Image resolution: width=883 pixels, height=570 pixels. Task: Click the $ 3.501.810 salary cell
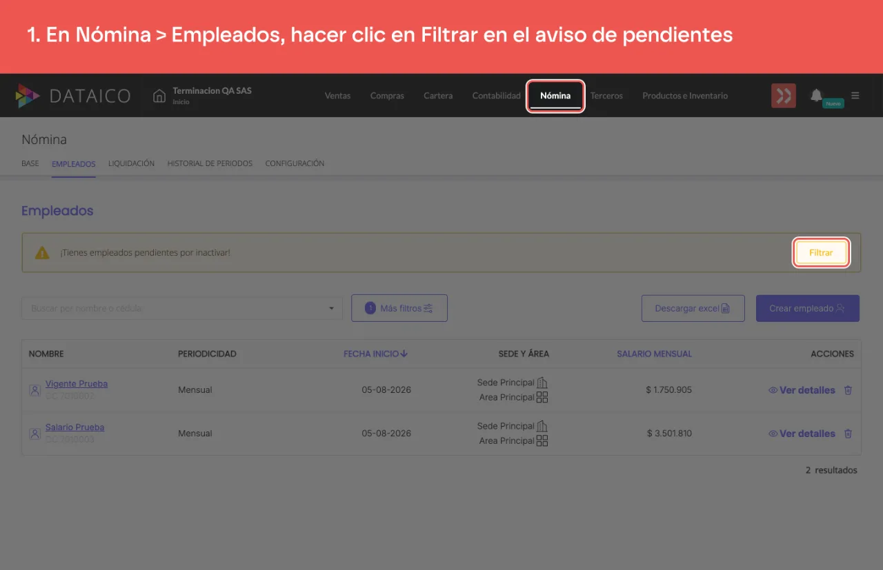click(x=669, y=434)
